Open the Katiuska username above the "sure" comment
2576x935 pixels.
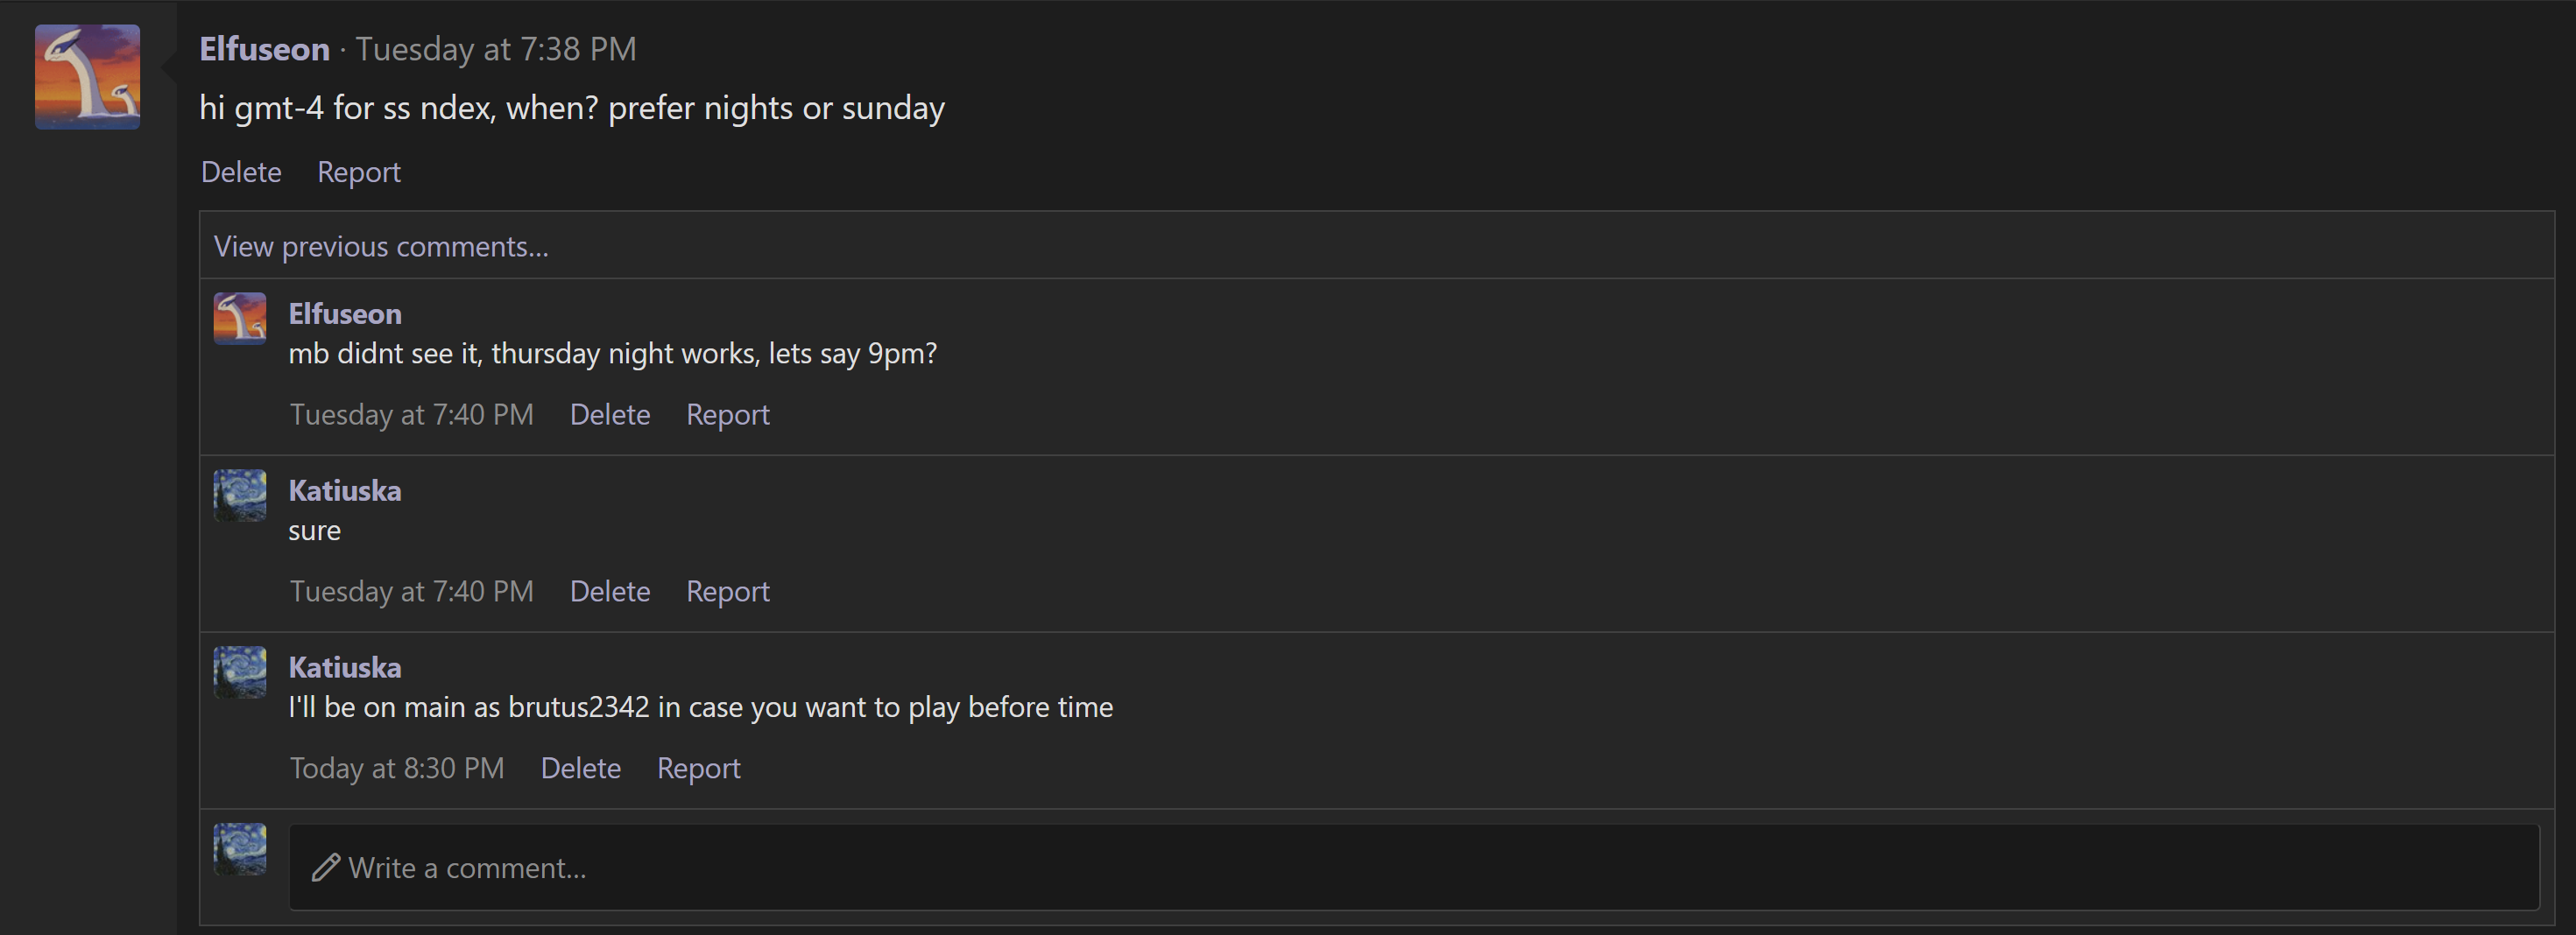345,491
